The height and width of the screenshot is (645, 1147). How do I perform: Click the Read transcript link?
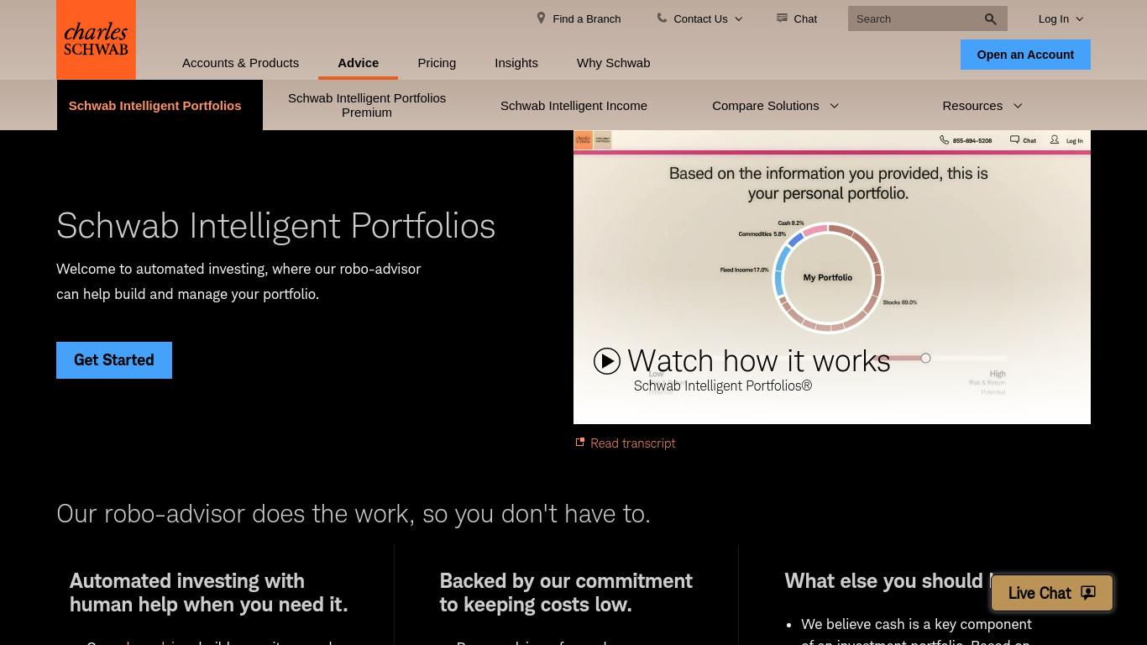(633, 443)
